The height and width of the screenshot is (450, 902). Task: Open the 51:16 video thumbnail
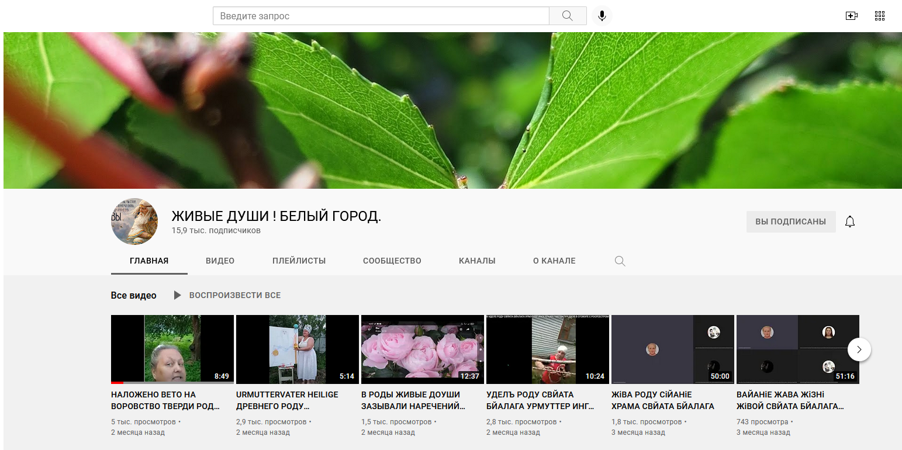click(x=798, y=349)
